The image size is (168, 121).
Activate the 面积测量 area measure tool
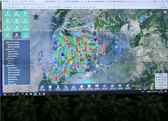click(81, 87)
